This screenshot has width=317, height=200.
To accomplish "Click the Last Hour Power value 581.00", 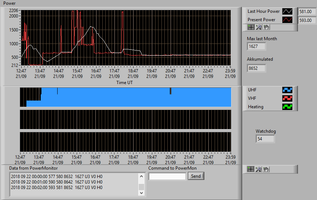I will pyautogui.click(x=307, y=12).
